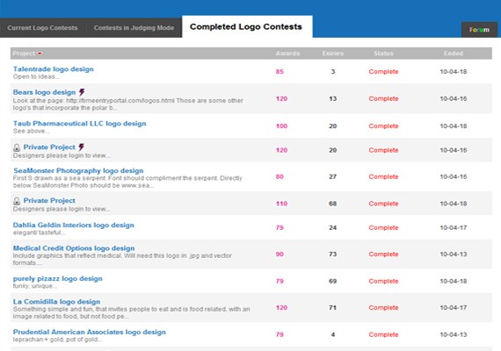
Task: Open Dahlia Geldin Interiors logo design
Action: (74, 225)
